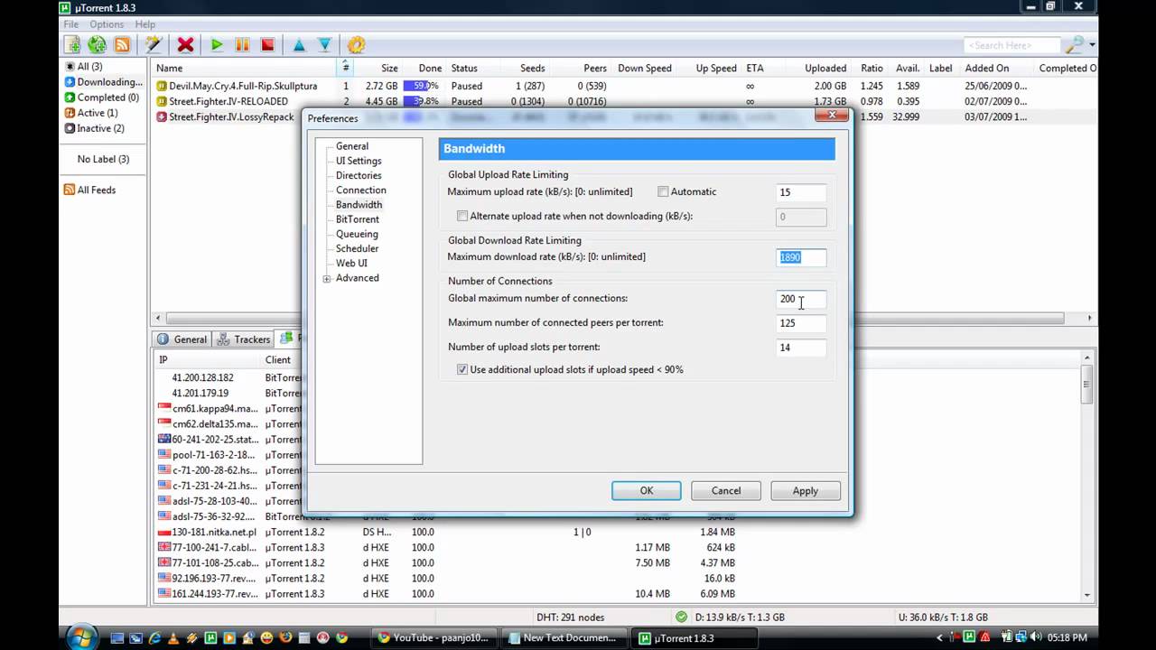Open All Feeds in sidebar
Screen dimensions: 1156x650
coord(89,190)
